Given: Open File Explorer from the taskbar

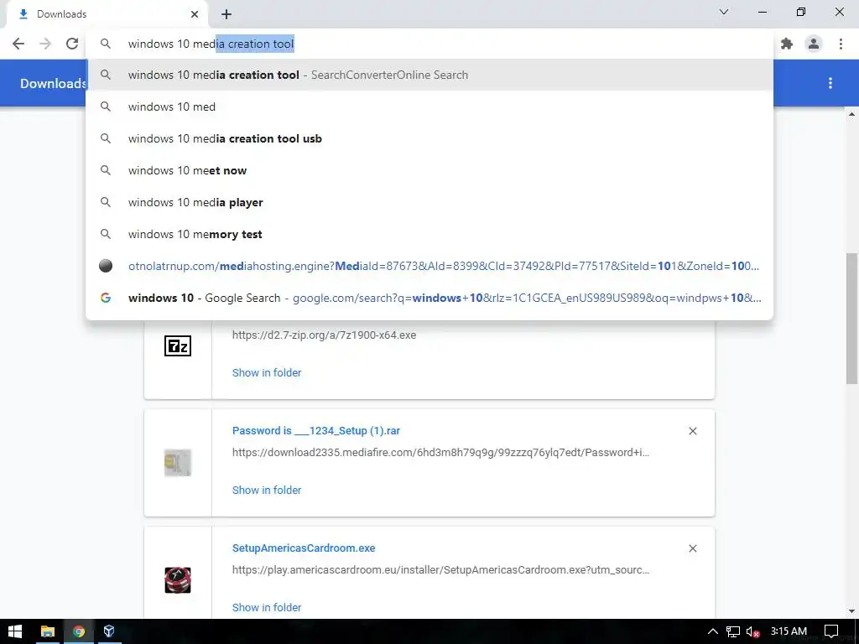Looking at the screenshot, I should 48,631.
